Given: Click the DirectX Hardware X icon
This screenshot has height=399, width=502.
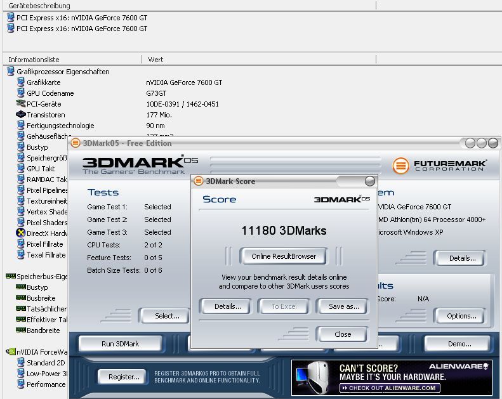Looking at the screenshot, I should [x=20, y=233].
